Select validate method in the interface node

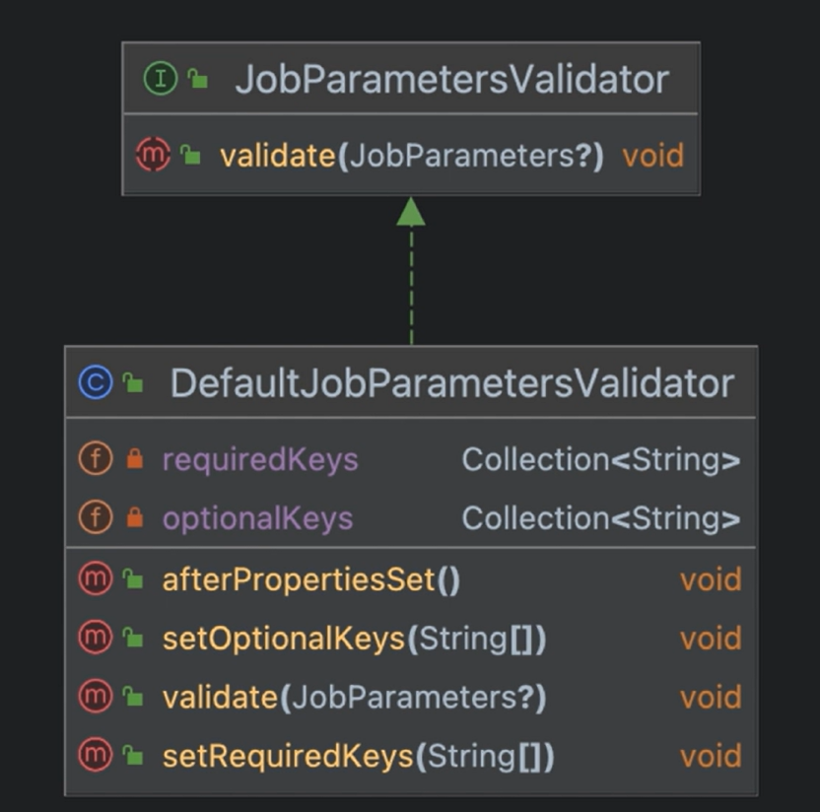[411, 156]
